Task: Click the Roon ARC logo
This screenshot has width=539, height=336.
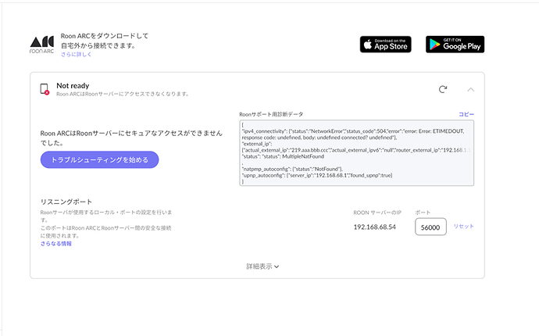Action: tap(42, 45)
